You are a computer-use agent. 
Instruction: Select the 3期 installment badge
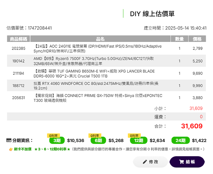point(57,140)
